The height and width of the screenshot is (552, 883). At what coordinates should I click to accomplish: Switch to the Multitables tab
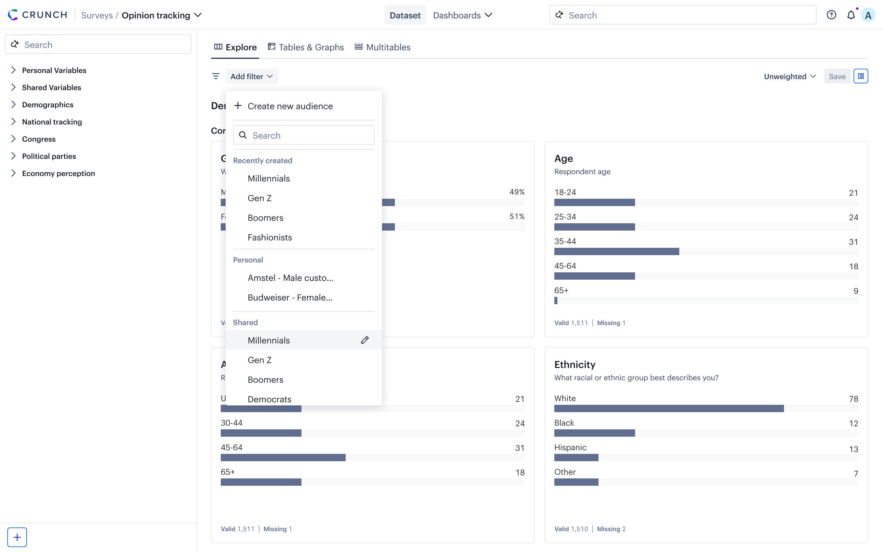[x=382, y=47]
